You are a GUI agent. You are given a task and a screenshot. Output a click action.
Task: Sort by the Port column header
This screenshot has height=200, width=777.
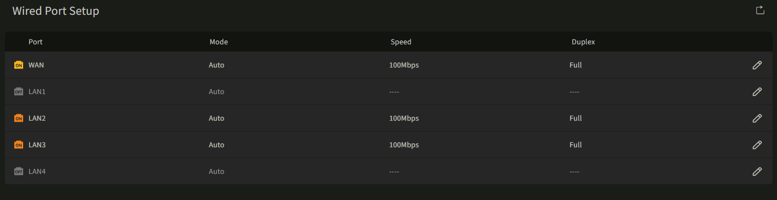click(35, 42)
